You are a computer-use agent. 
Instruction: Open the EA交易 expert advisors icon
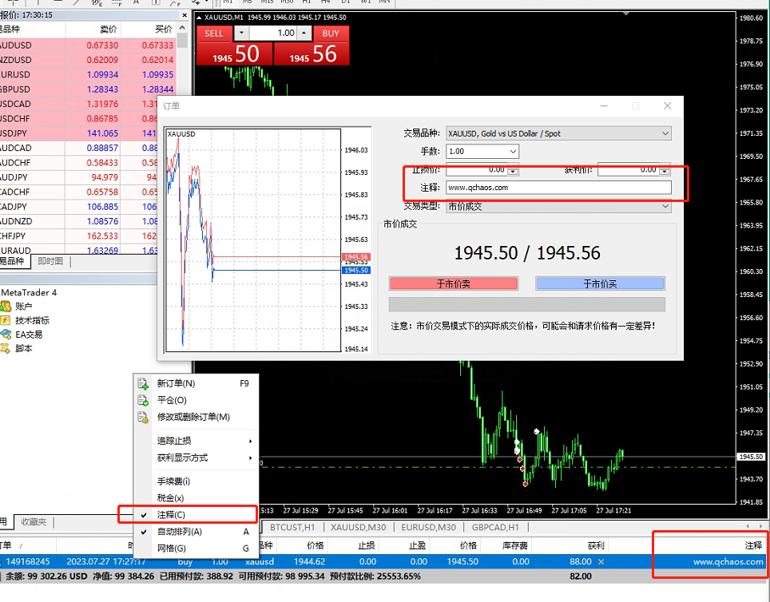tap(6, 335)
